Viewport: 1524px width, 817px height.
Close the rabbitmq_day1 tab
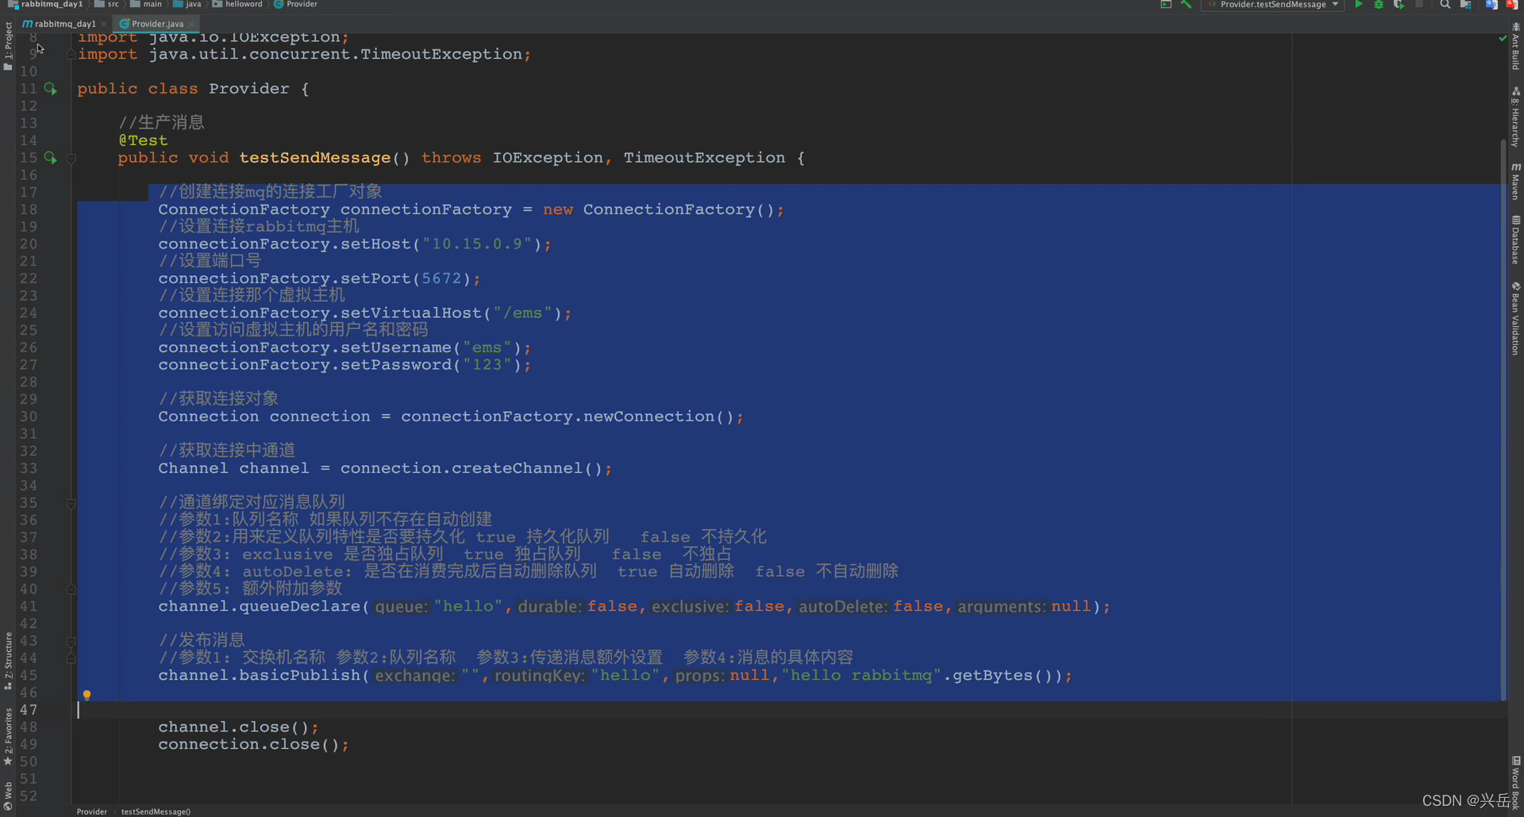(x=104, y=24)
